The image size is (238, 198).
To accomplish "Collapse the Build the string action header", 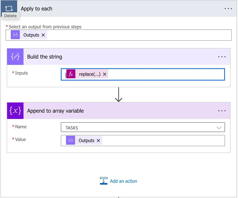I will point(119,57).
